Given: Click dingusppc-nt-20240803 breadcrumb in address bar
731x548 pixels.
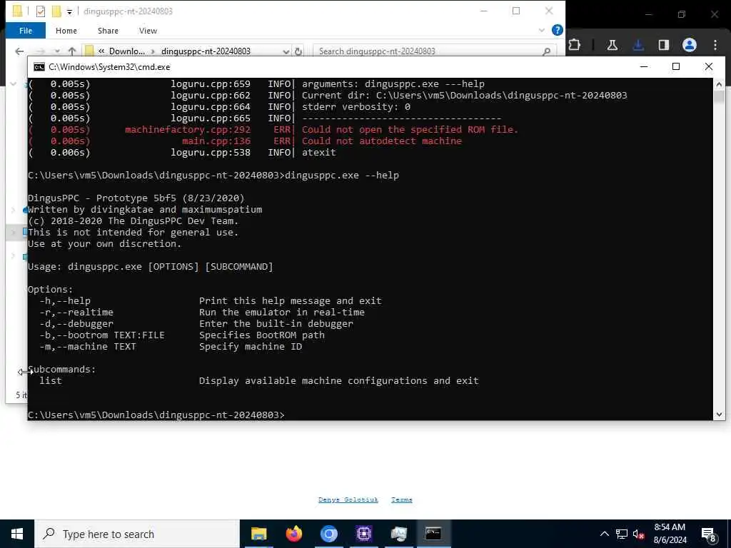Looking at the screenshot, I should (206, 51).
